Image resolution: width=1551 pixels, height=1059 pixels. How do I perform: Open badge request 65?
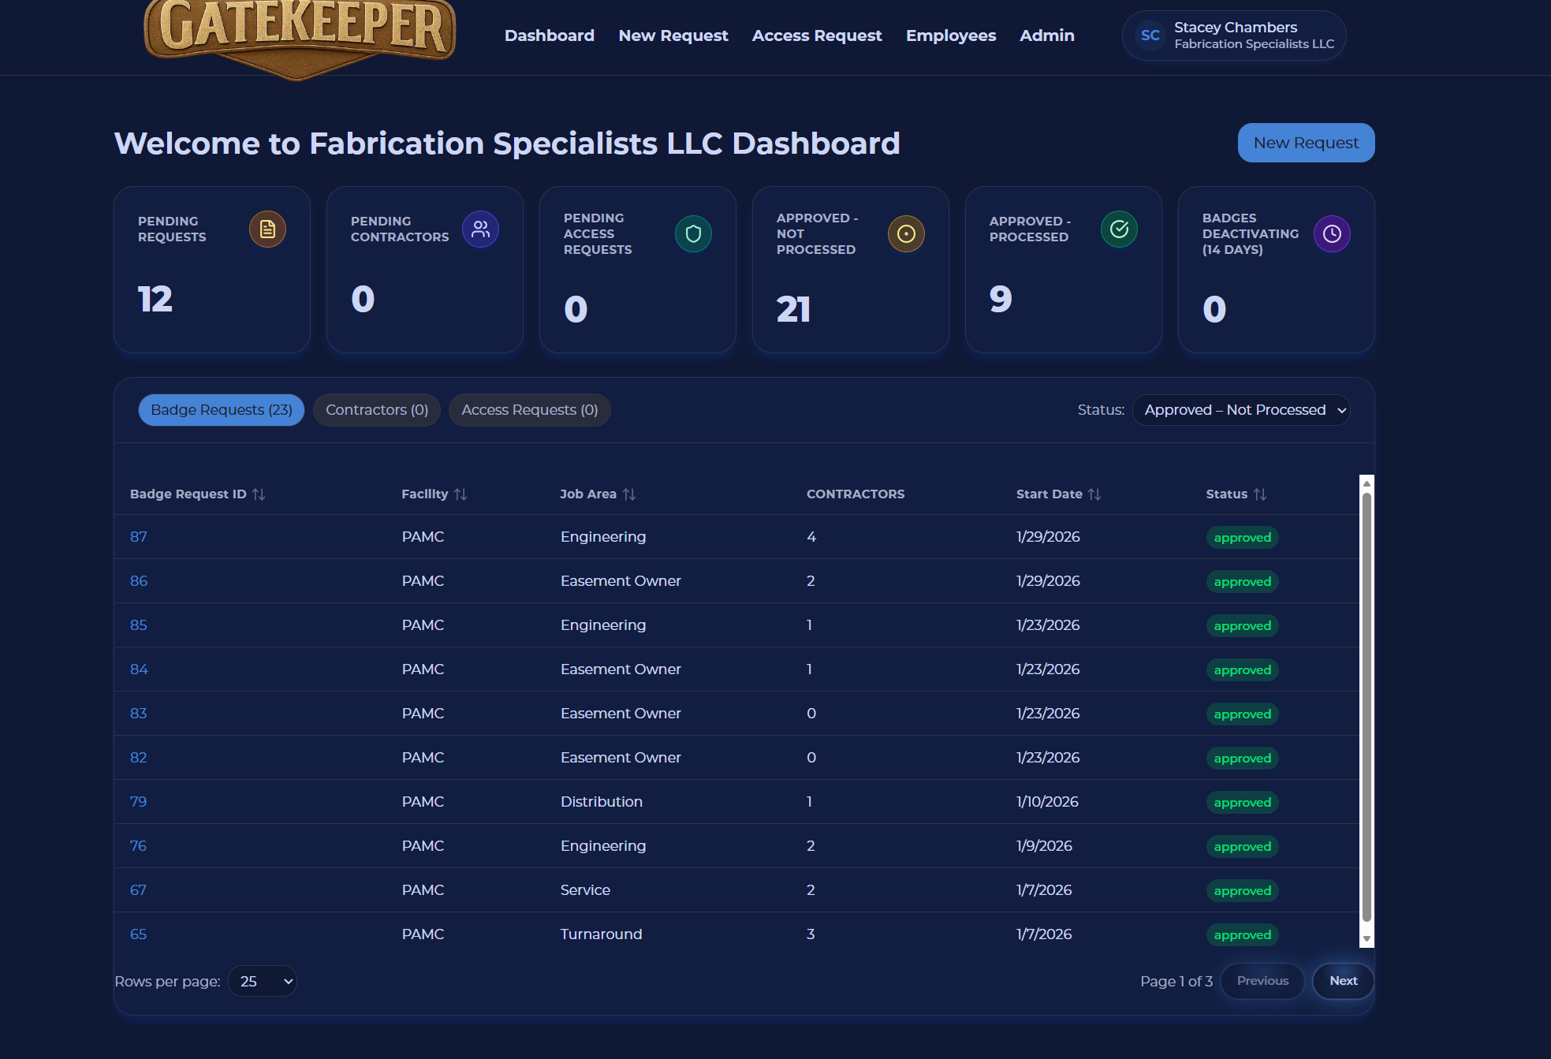(x=139, y=934)
